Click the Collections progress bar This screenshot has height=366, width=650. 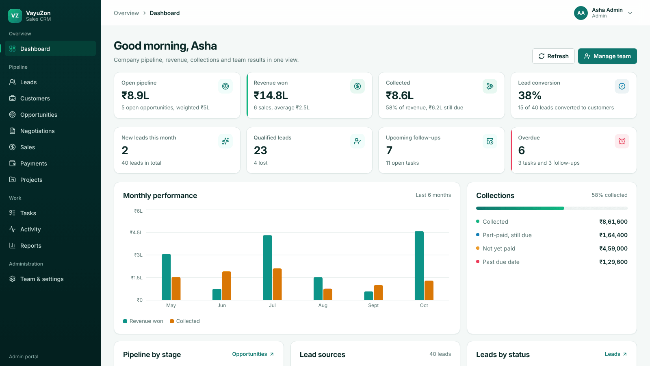[552, 208]
